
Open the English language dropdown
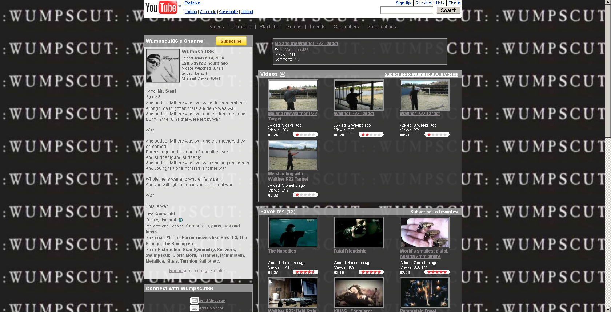point(192,3)
